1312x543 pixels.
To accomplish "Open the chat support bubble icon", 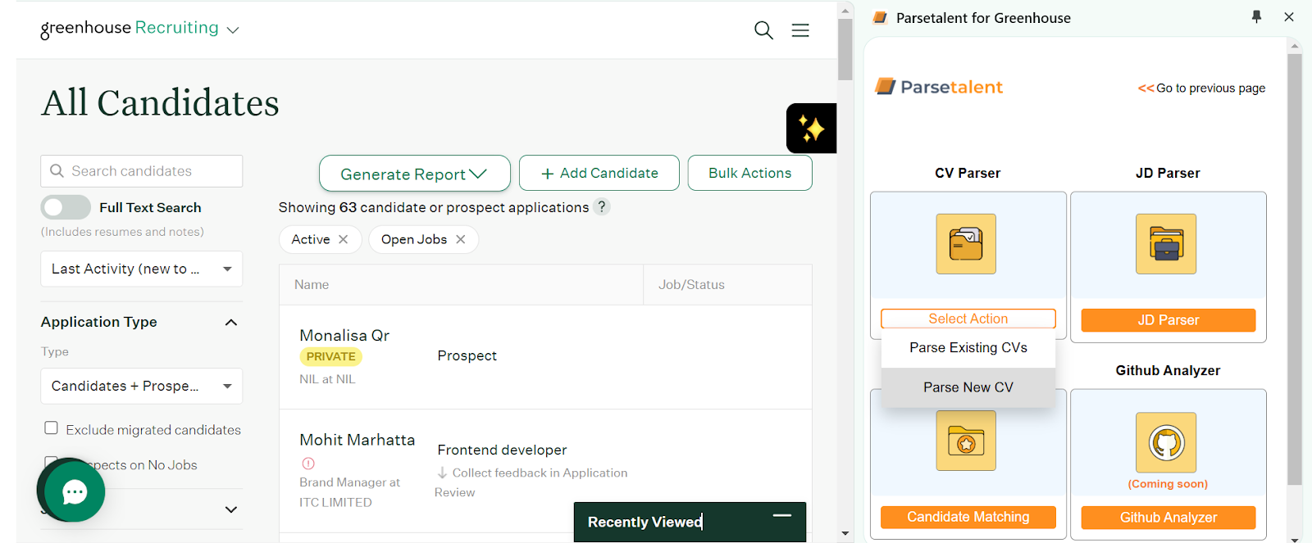I will pos(75,491).
